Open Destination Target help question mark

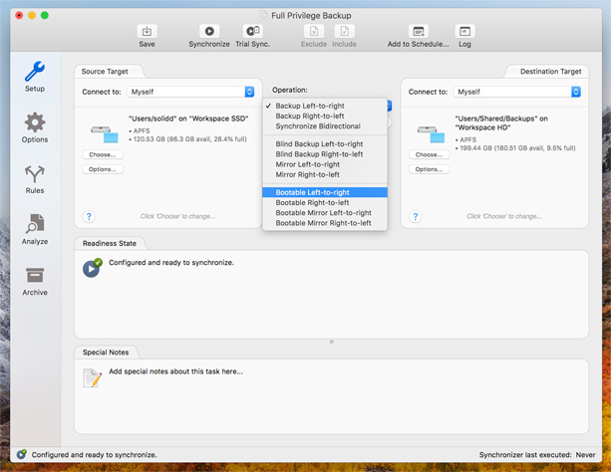point(416,216)
